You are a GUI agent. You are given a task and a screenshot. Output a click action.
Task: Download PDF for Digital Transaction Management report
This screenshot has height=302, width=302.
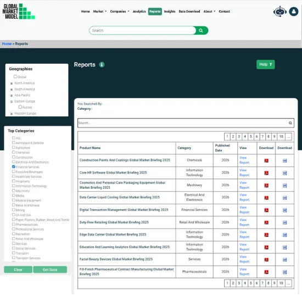click(x=266, y=210)
